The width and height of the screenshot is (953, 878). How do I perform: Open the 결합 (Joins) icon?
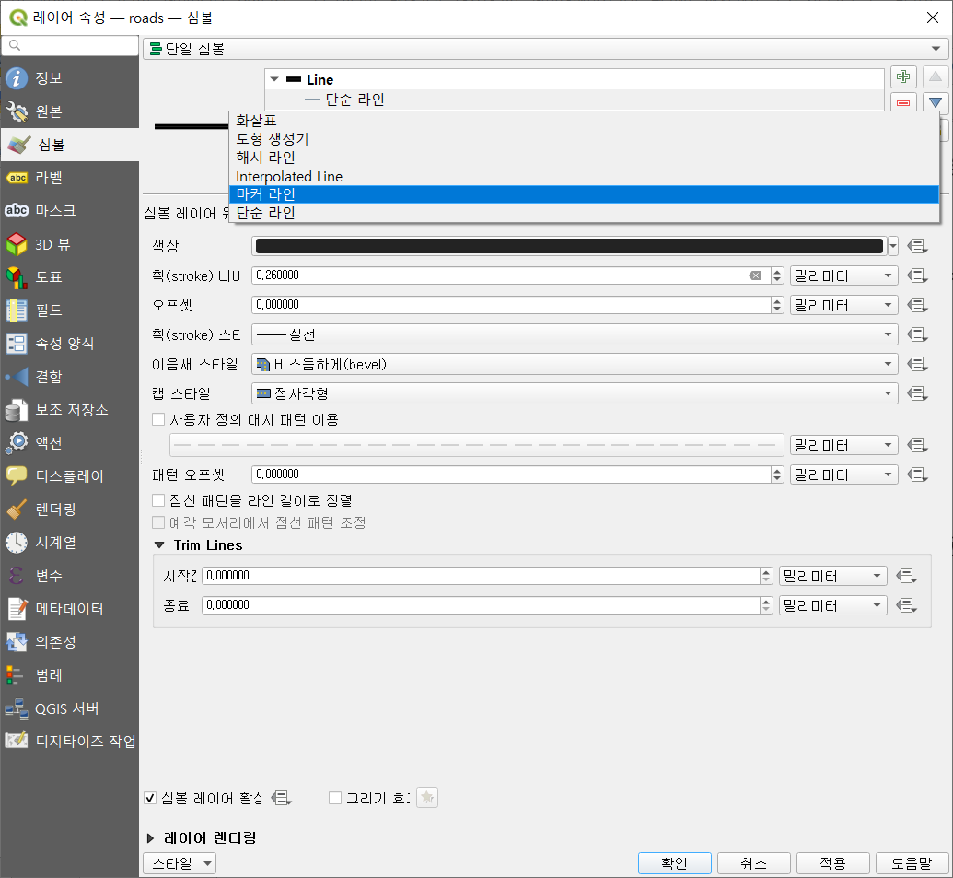tap(17, 377)
